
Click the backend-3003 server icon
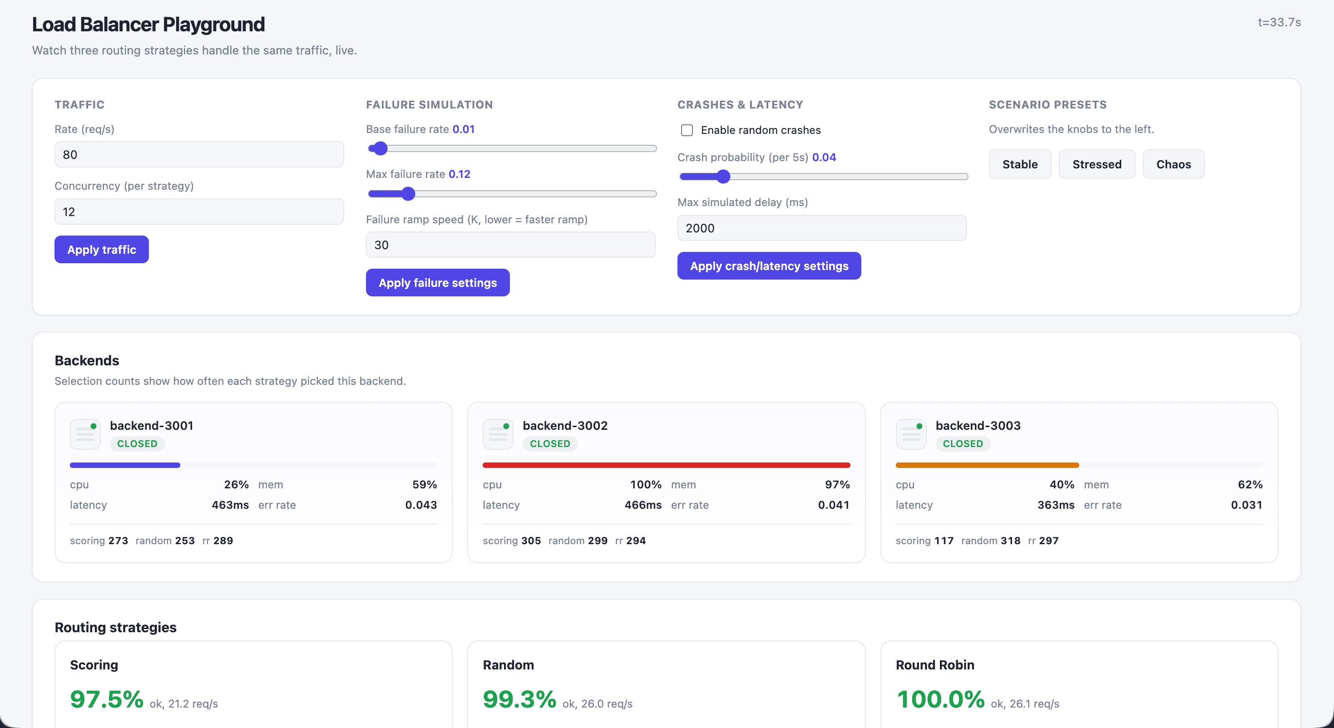pos(911,434)
